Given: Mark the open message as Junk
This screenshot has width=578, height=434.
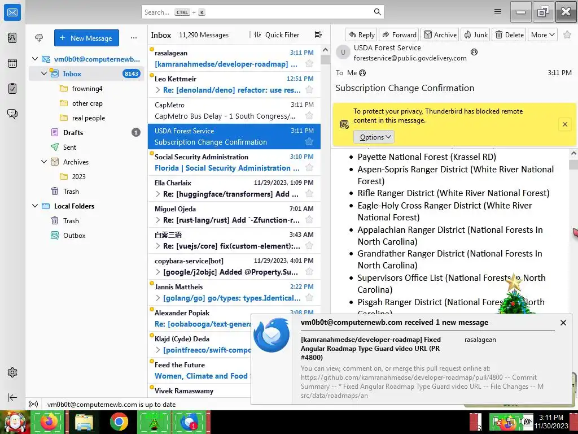Looking at the screenshot, I should point(475,34).
